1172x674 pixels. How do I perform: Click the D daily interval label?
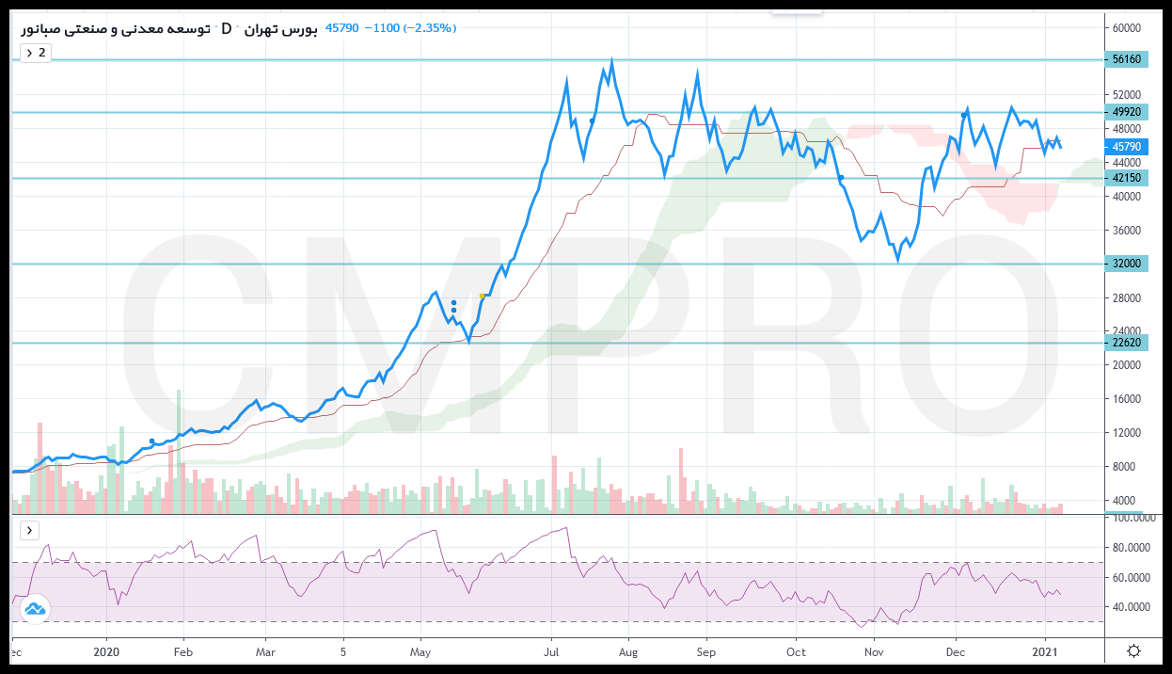point(227,28)
